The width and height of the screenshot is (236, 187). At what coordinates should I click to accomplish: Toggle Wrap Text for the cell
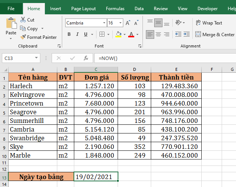pyautogui.click(x=209, y=23)
